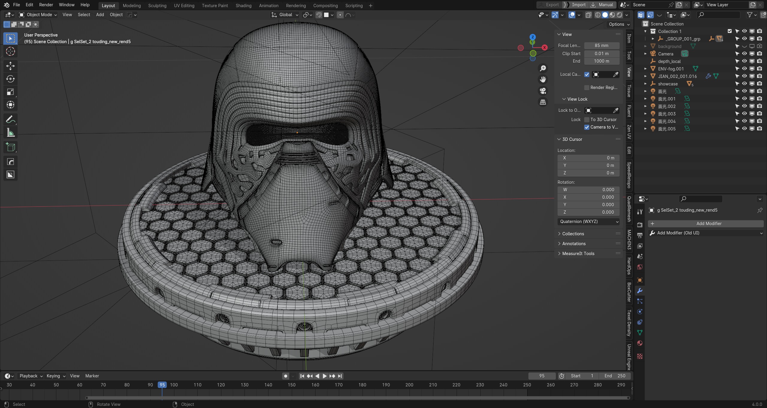Viewport: 767px width, 408px height.
Task: Click the Manual button
Action: coord(603,5)
